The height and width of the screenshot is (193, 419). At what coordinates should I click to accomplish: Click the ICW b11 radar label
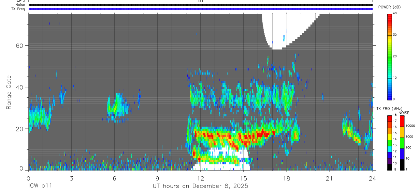[40, 186]
